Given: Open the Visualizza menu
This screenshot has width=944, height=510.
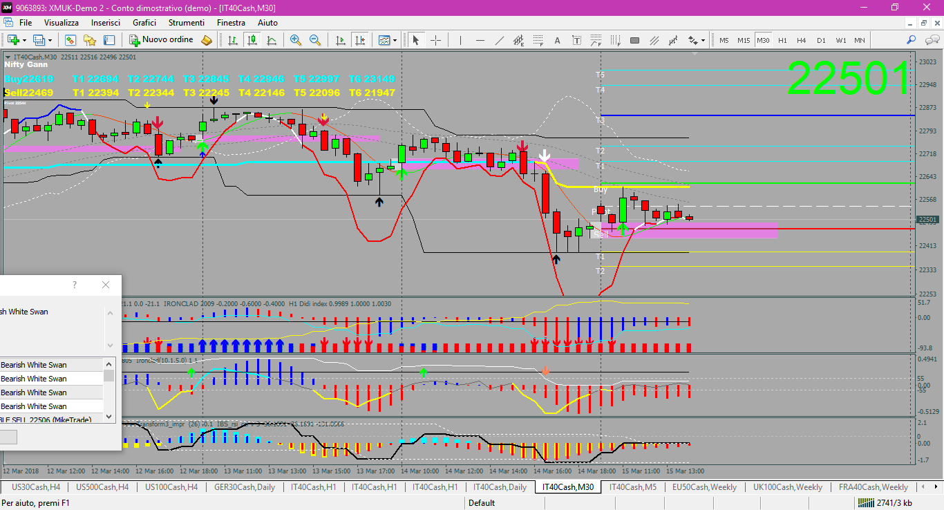Looking at the screenshot, I should 62,23.
